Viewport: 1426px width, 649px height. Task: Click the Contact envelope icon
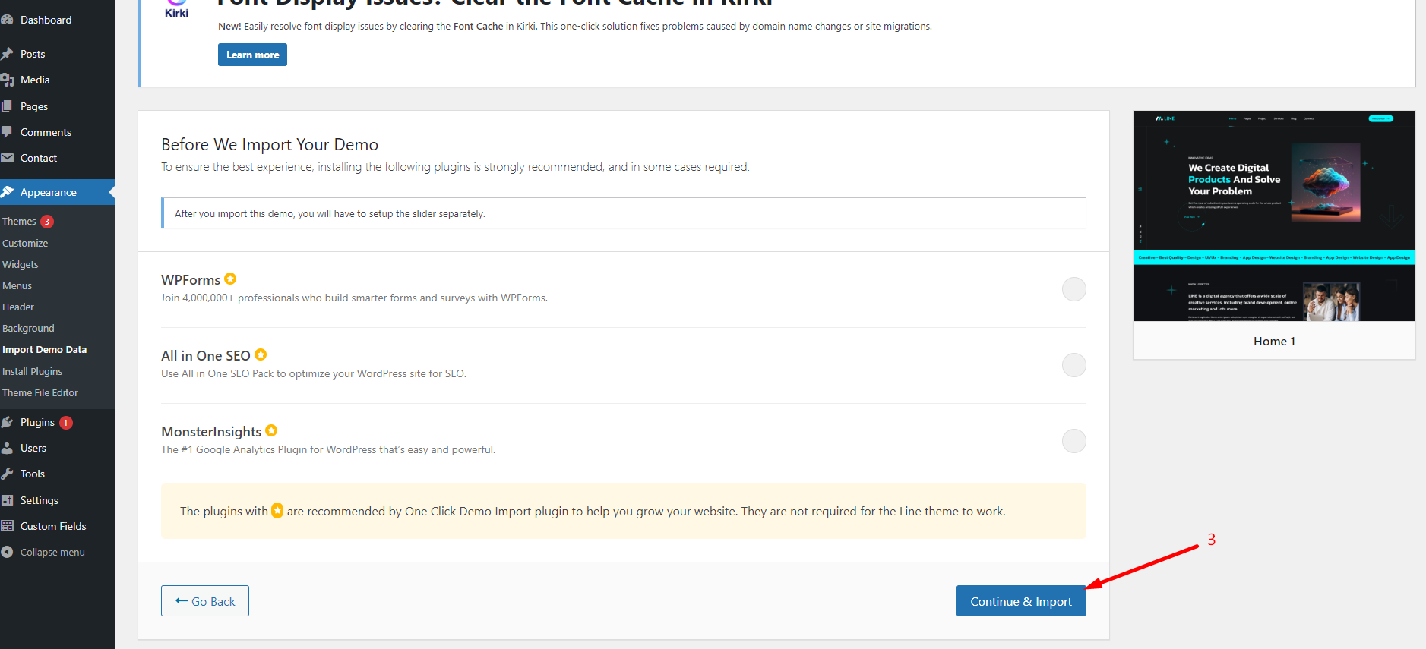[7, 158]
